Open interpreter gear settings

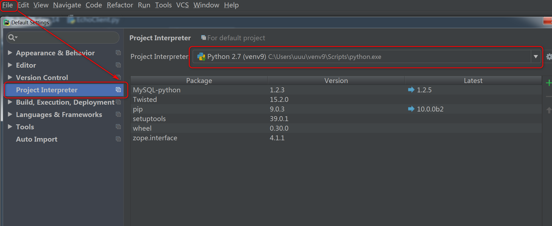(x=549, y=57)
